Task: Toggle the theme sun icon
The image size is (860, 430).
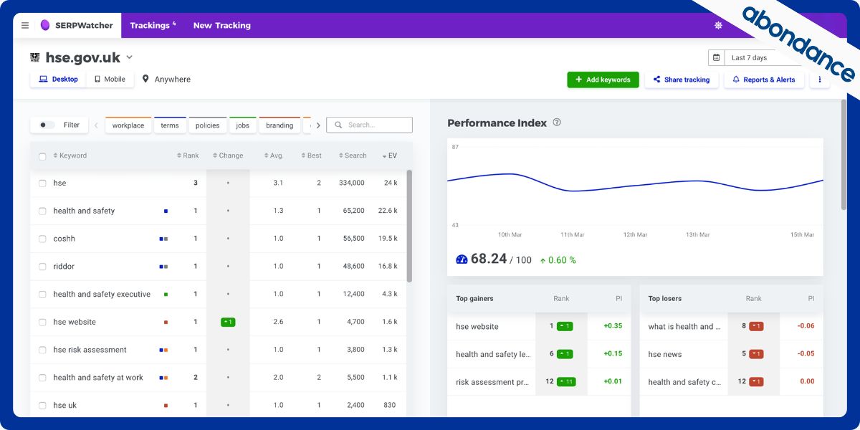Action: click(718, 25)
